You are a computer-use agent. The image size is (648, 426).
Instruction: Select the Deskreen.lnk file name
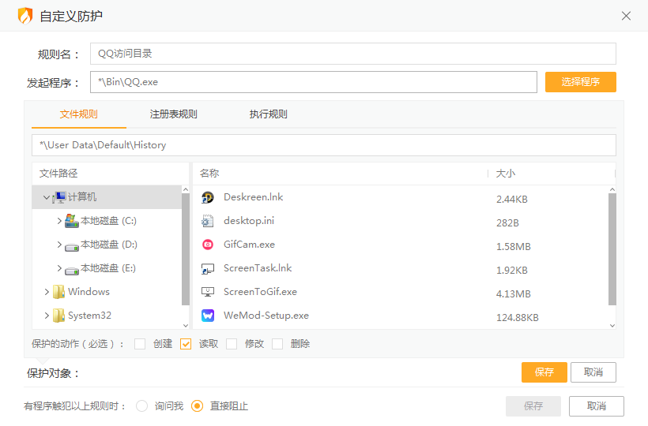click(254, 197)
